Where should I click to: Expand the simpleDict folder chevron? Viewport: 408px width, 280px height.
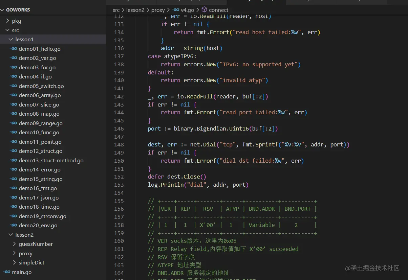click(x=14, y=262)
